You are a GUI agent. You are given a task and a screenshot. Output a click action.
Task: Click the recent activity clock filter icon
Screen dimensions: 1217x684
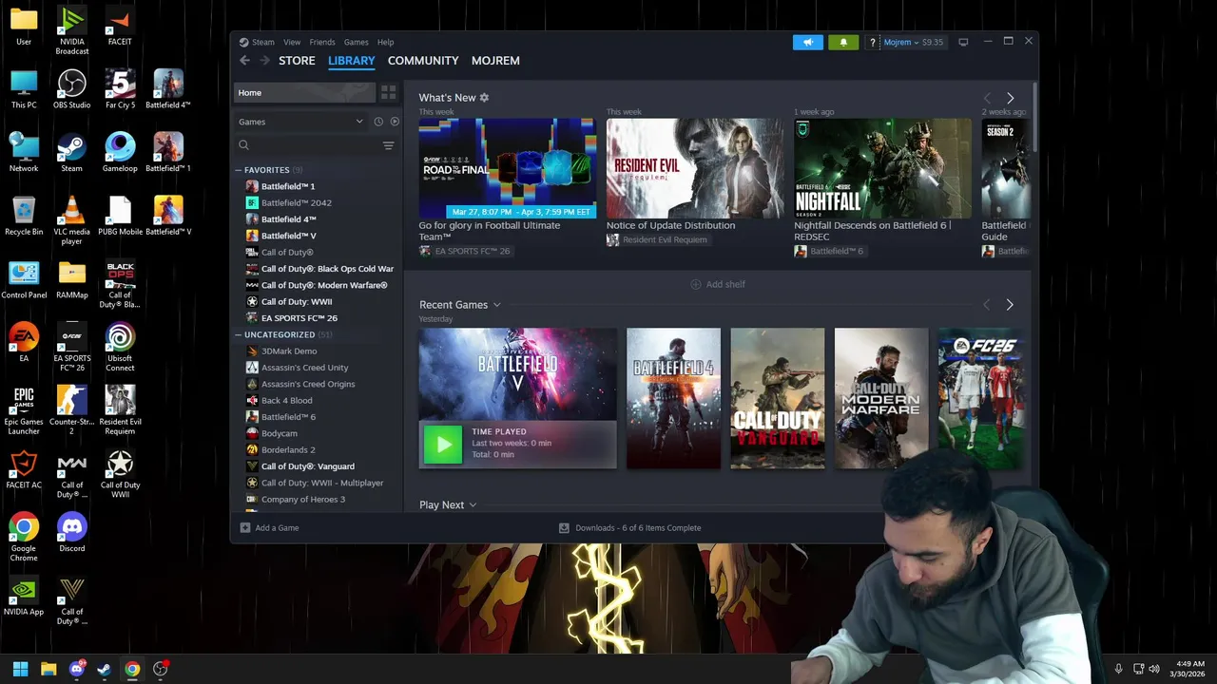coord(378,122)
